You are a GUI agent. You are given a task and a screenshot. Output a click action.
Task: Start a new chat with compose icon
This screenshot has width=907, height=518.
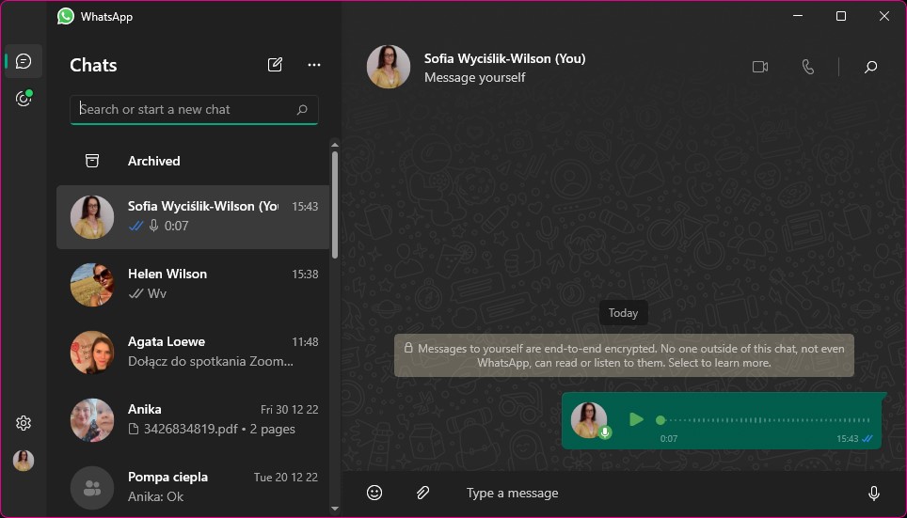[275, 65]
